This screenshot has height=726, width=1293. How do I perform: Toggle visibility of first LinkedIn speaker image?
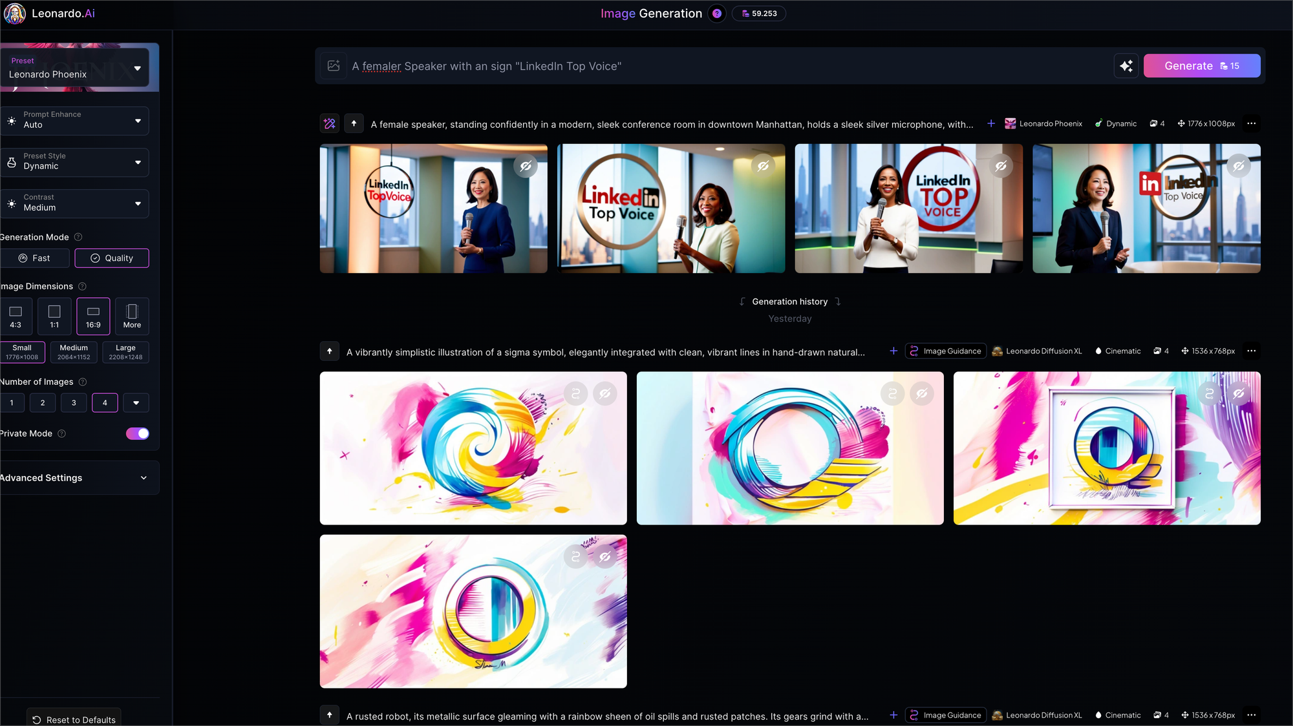pyautogui.click(x=526, y=166)
